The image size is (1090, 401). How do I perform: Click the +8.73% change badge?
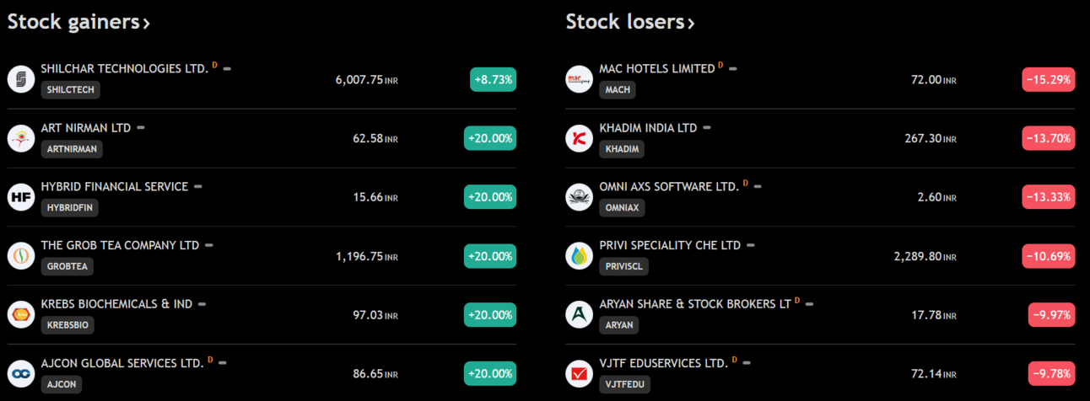(494, 79)
